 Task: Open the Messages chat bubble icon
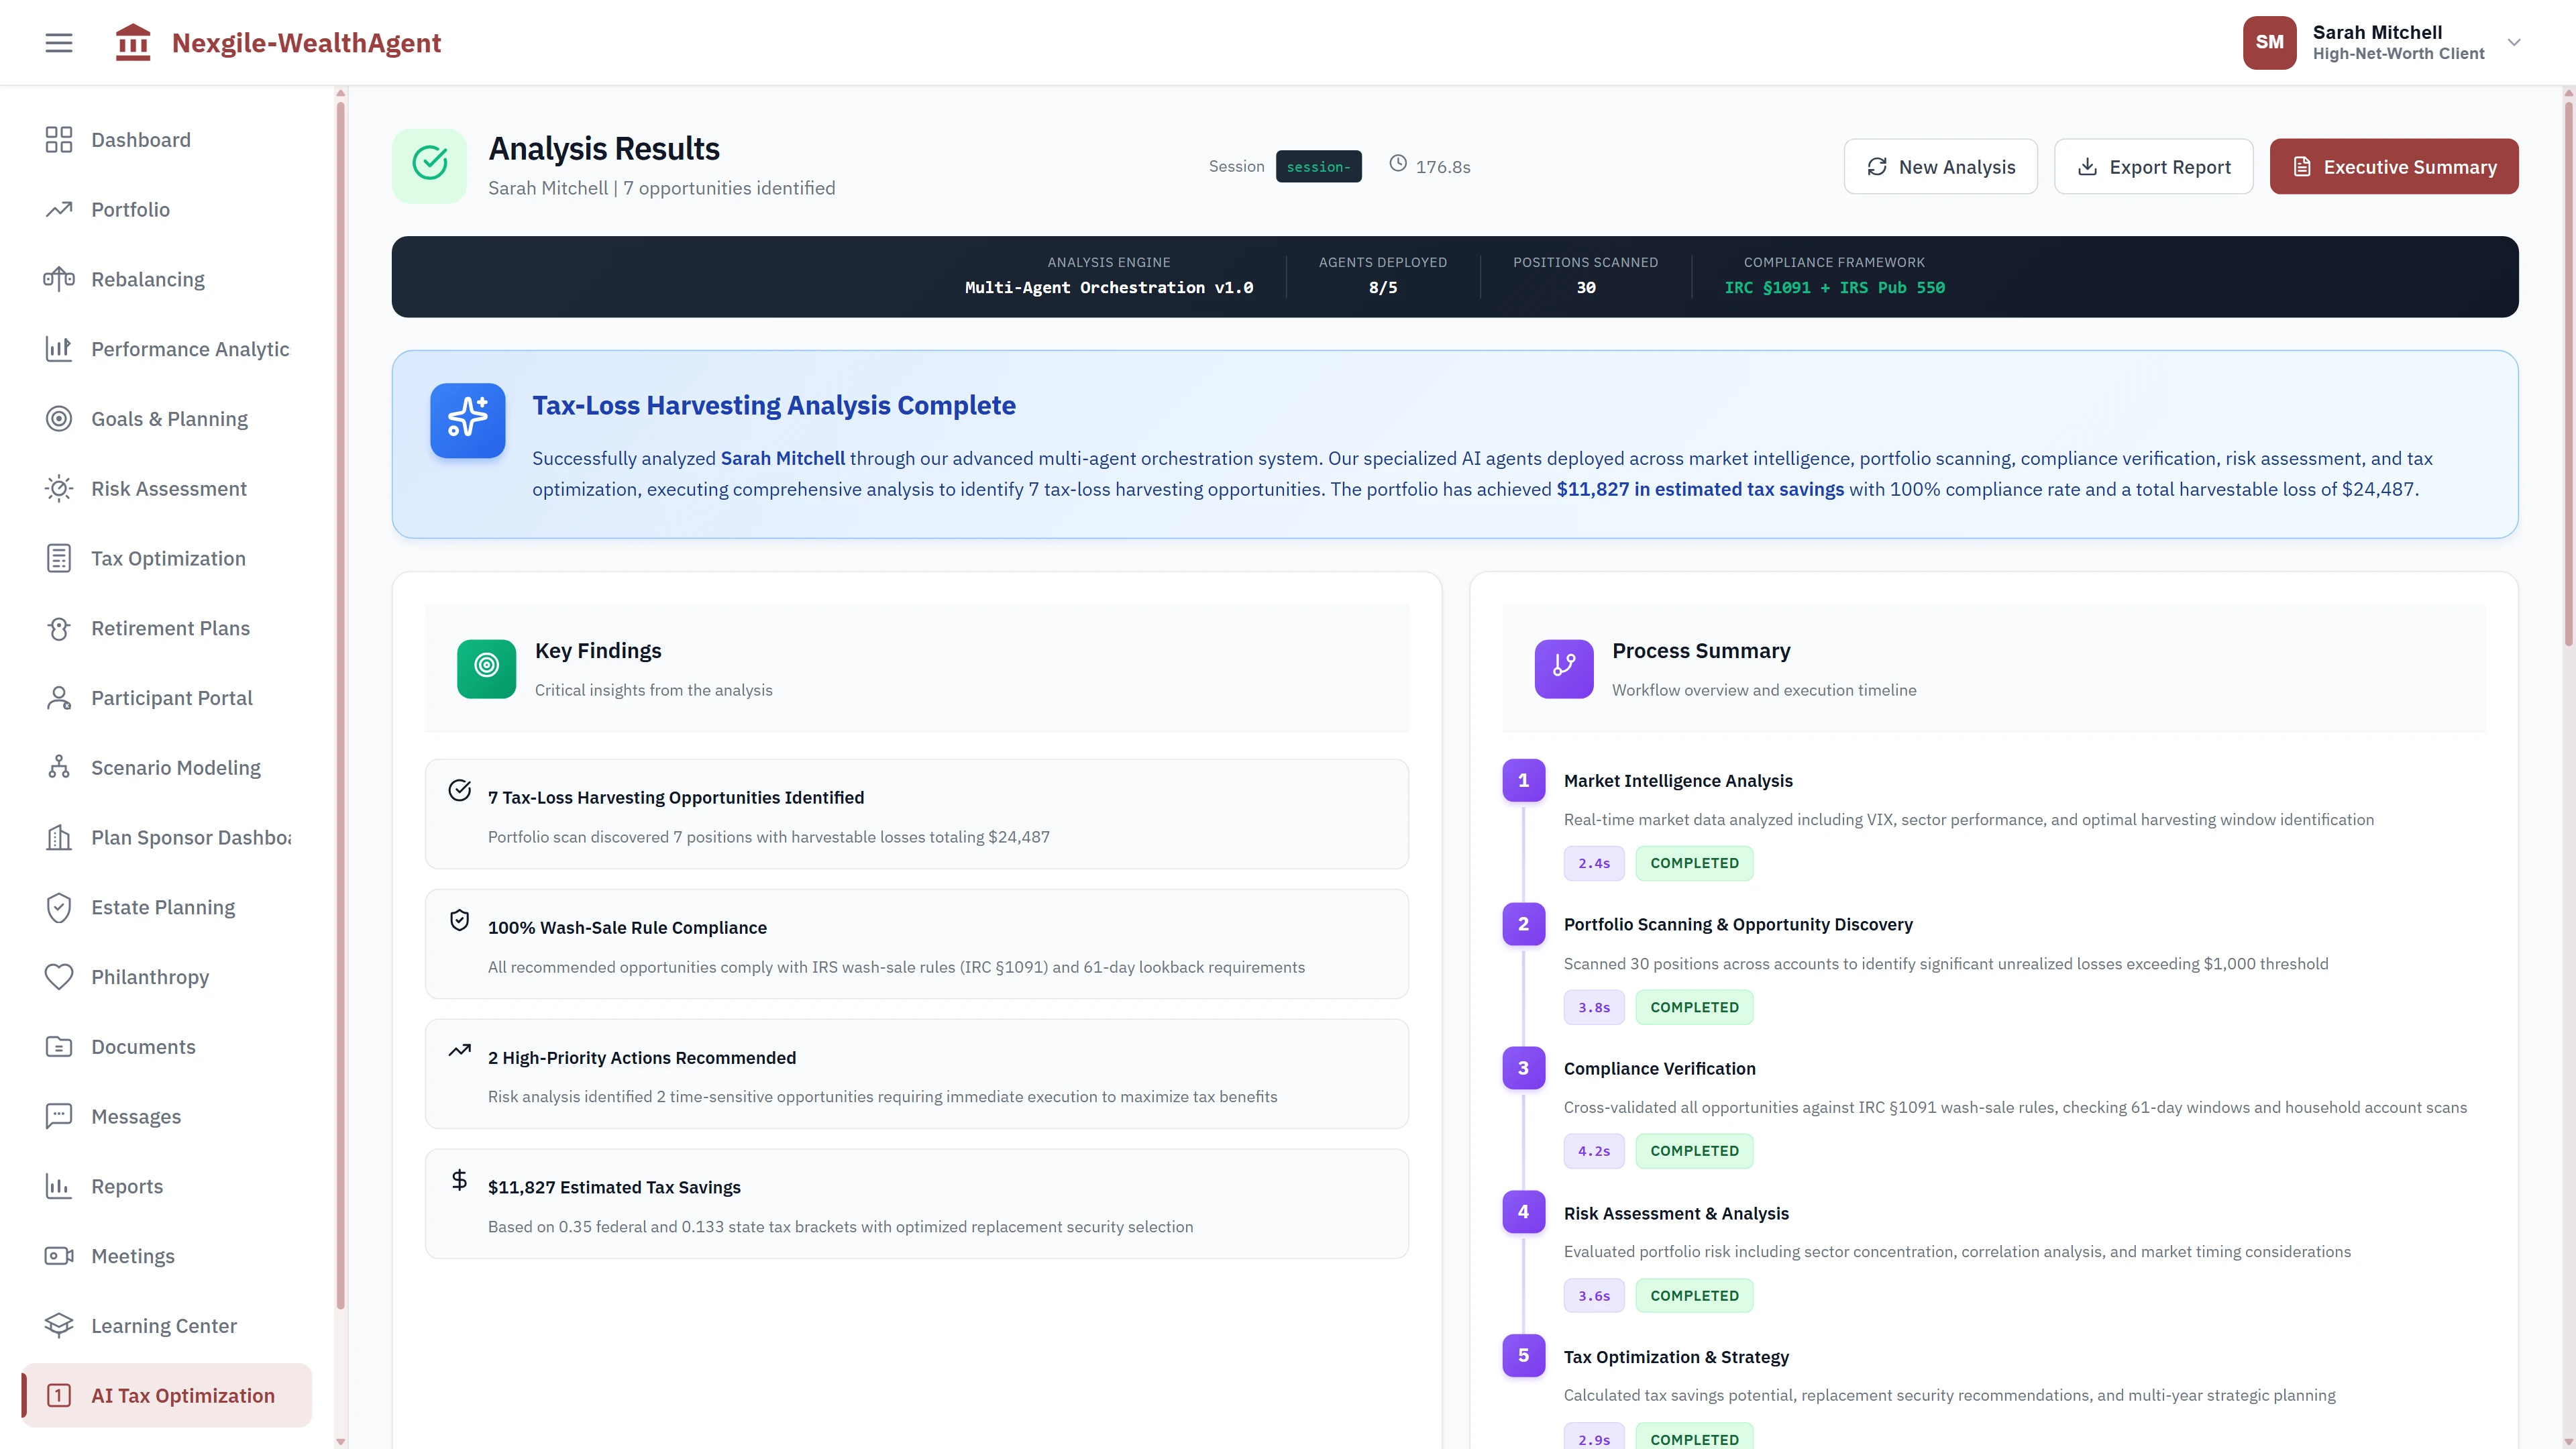tap(59, 1116)
